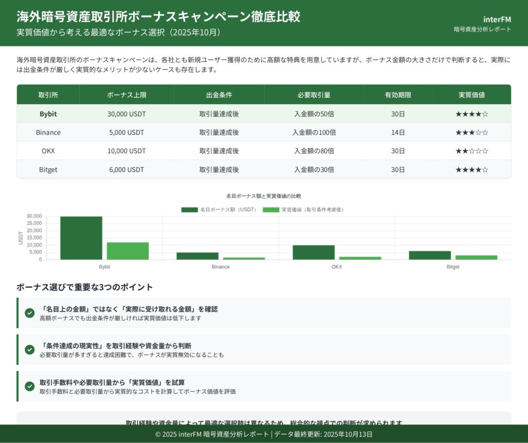Screen dimensions: 528x443
Task: Click the star rating in the Binance row
Action: click(471, 132)
